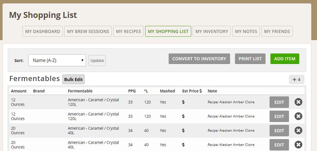Delete the first Crystal 120L row item
The width and height of the screenshot is (317, 151).
pos(298,102)
